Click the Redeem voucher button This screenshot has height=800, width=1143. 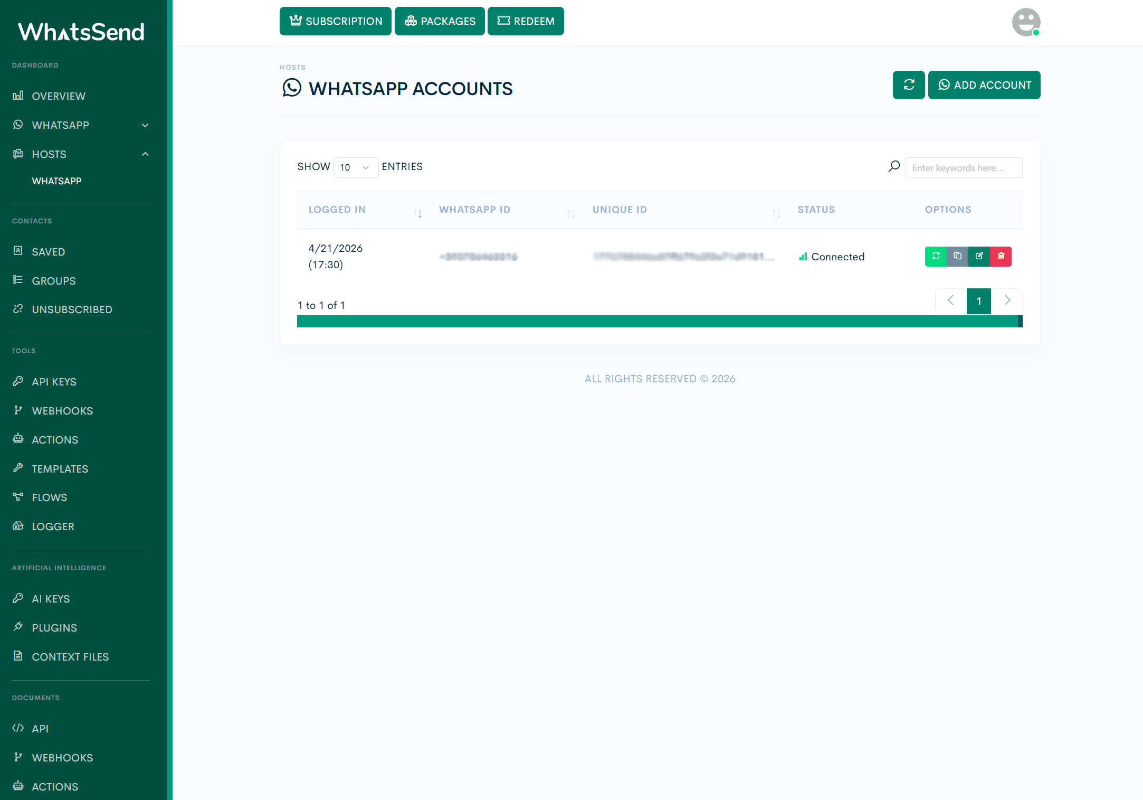click(x=526, y=21)
